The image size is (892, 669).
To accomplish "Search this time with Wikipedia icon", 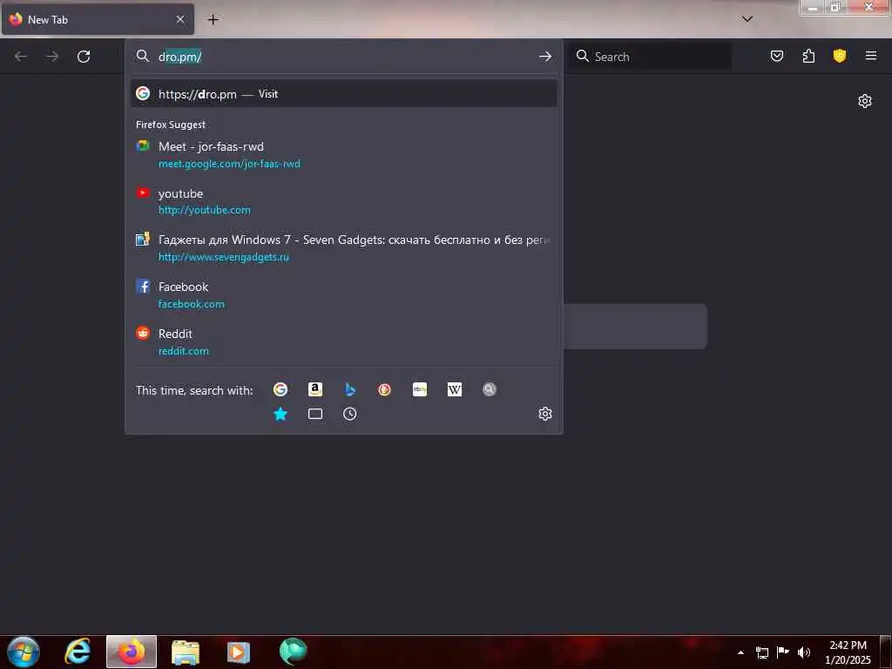I will [455, 389].
